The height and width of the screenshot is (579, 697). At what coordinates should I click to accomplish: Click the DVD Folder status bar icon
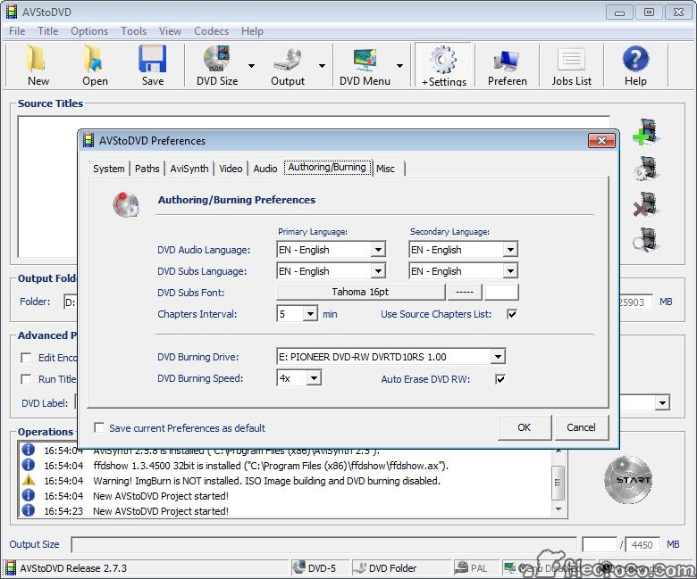359,567
